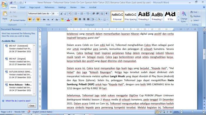Open the Review tab
The height and width of the screenshot is (115, 206).
(73, 7)
